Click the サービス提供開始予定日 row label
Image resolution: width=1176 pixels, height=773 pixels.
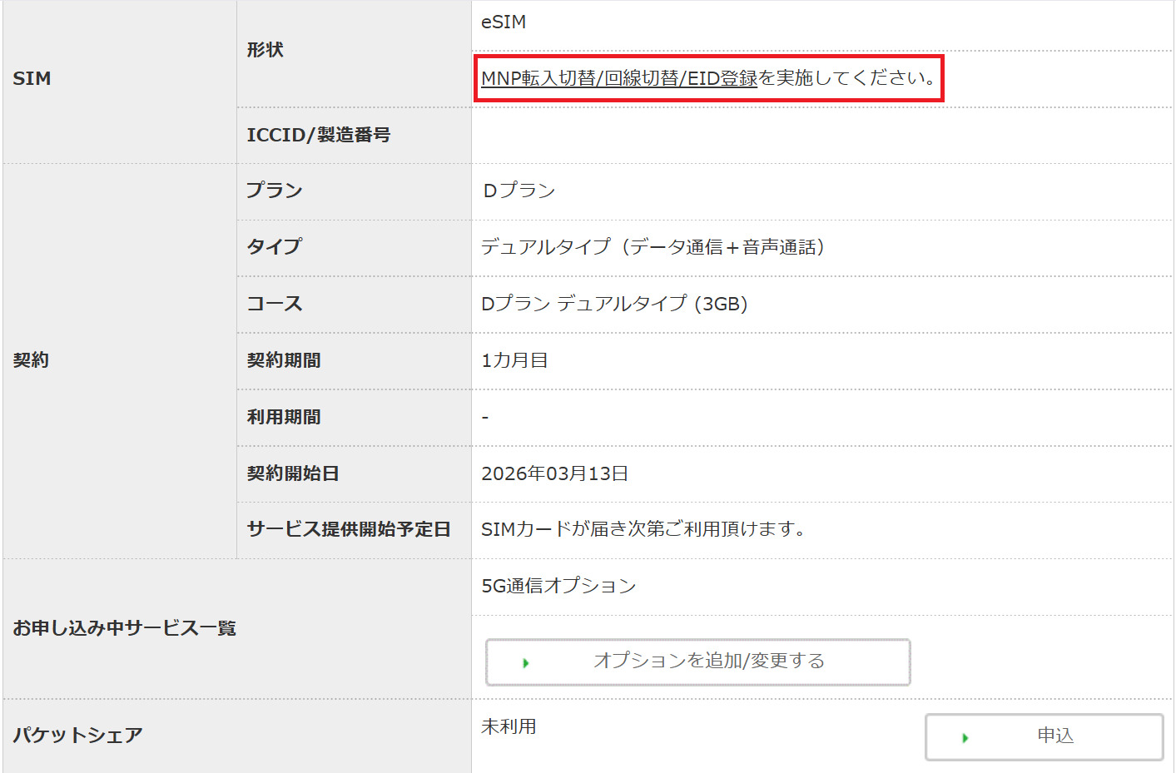(349, 529)
